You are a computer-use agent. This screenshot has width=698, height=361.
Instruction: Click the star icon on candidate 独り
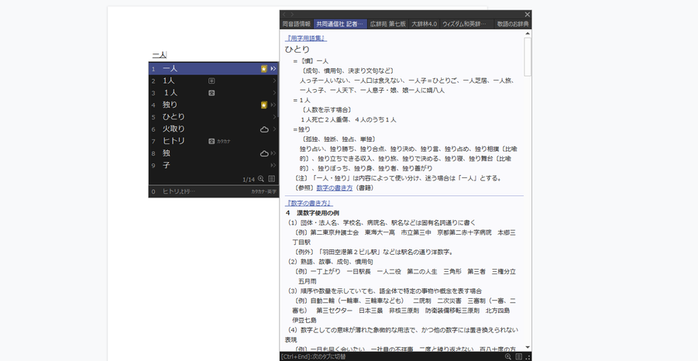pyautogui.click(x=264, y=105)
